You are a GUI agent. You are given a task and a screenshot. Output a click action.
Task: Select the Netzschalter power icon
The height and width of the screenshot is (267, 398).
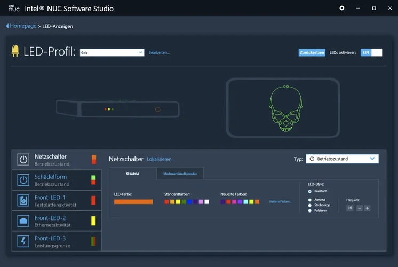[23, 160]
